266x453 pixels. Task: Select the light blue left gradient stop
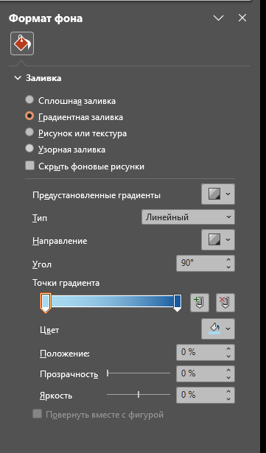(46, 303)
